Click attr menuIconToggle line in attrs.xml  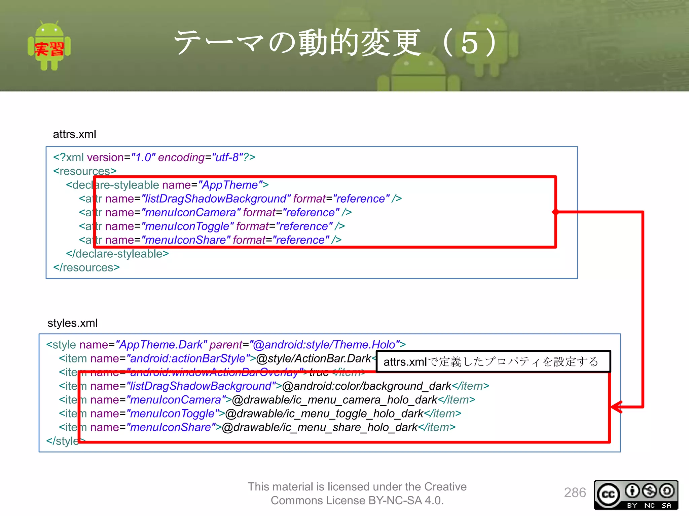(x=212, y=226)
